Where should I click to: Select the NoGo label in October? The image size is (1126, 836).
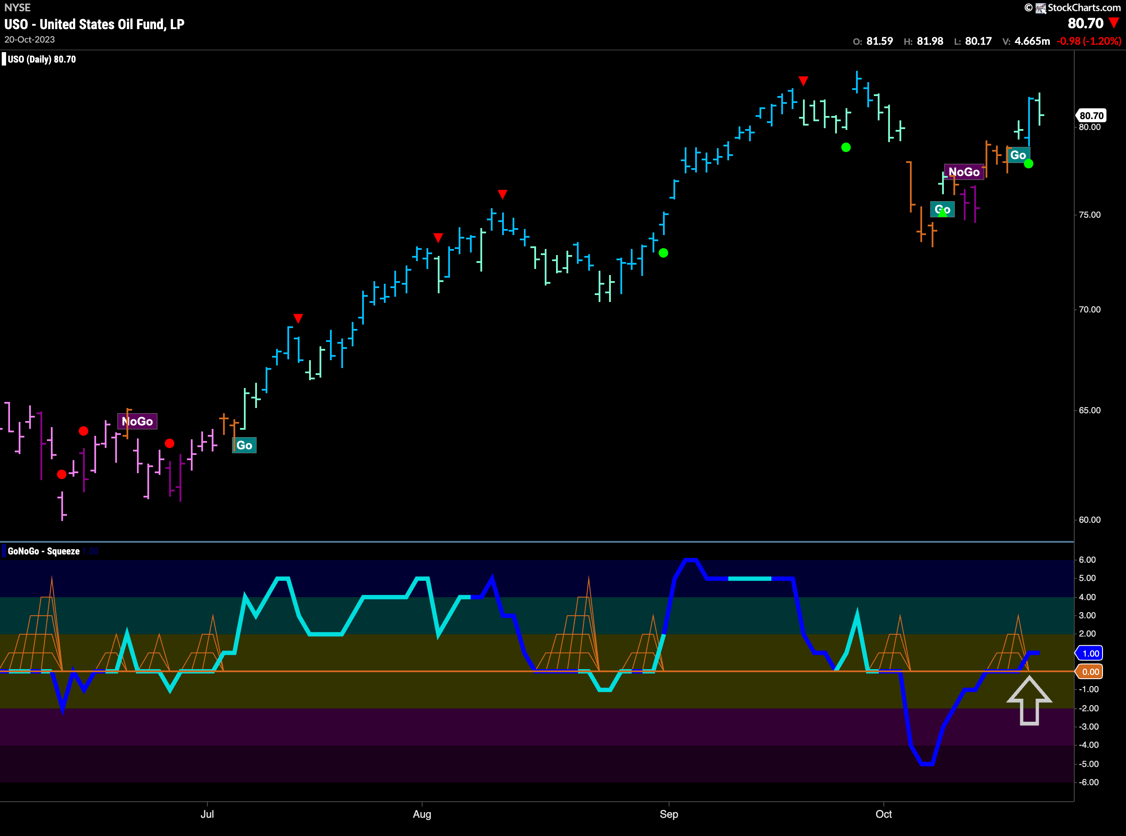click(964, 172)
